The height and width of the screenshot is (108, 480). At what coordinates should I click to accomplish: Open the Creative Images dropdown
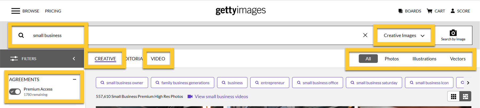[x=404, y=35]
